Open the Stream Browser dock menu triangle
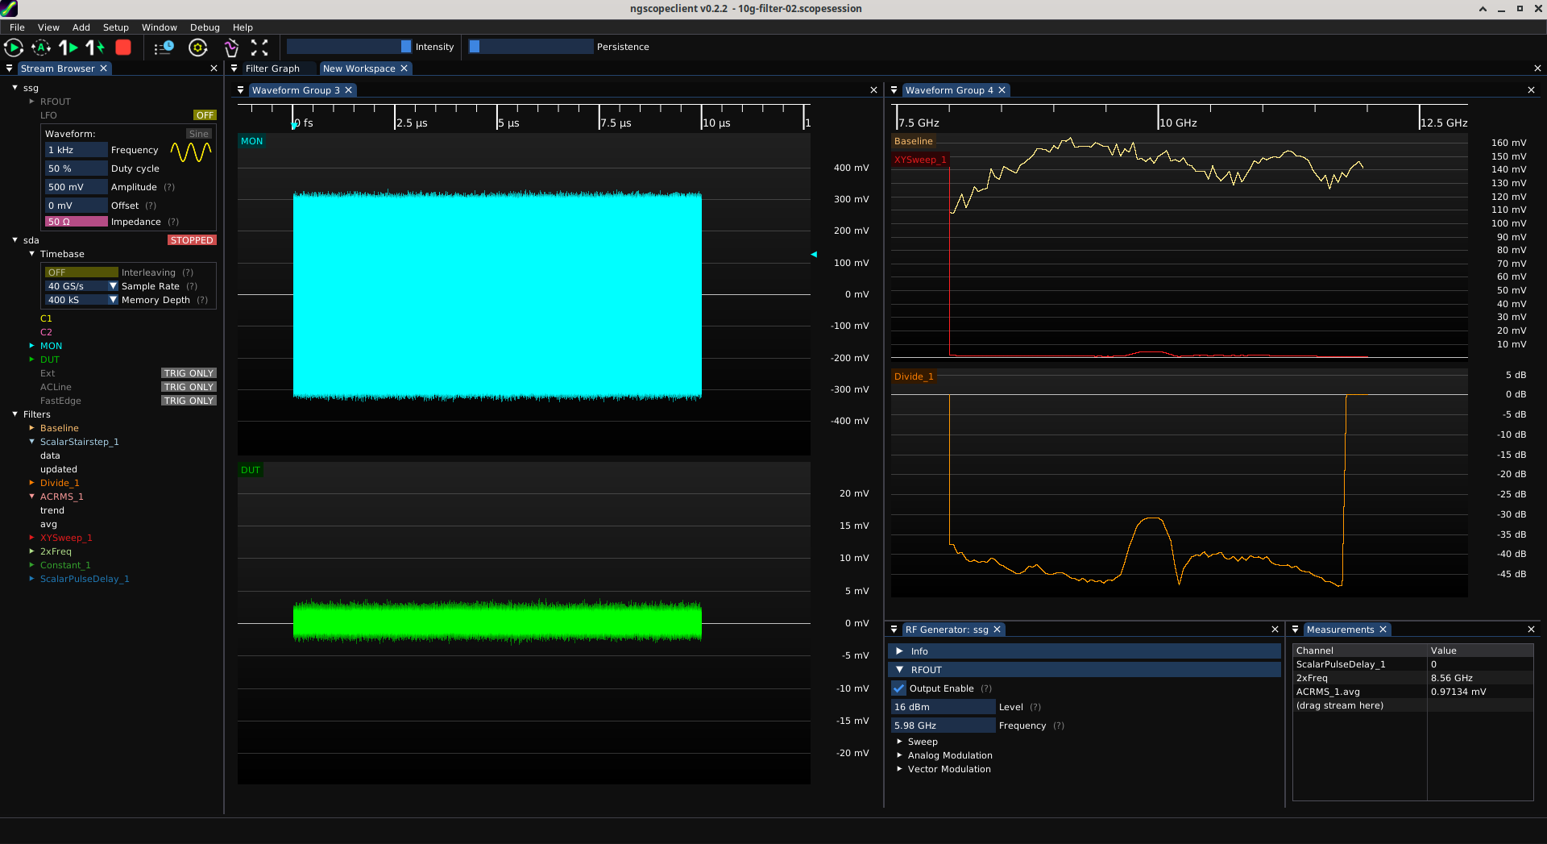The height and width of the screenshot is (844, 1547). coord(9,69)
